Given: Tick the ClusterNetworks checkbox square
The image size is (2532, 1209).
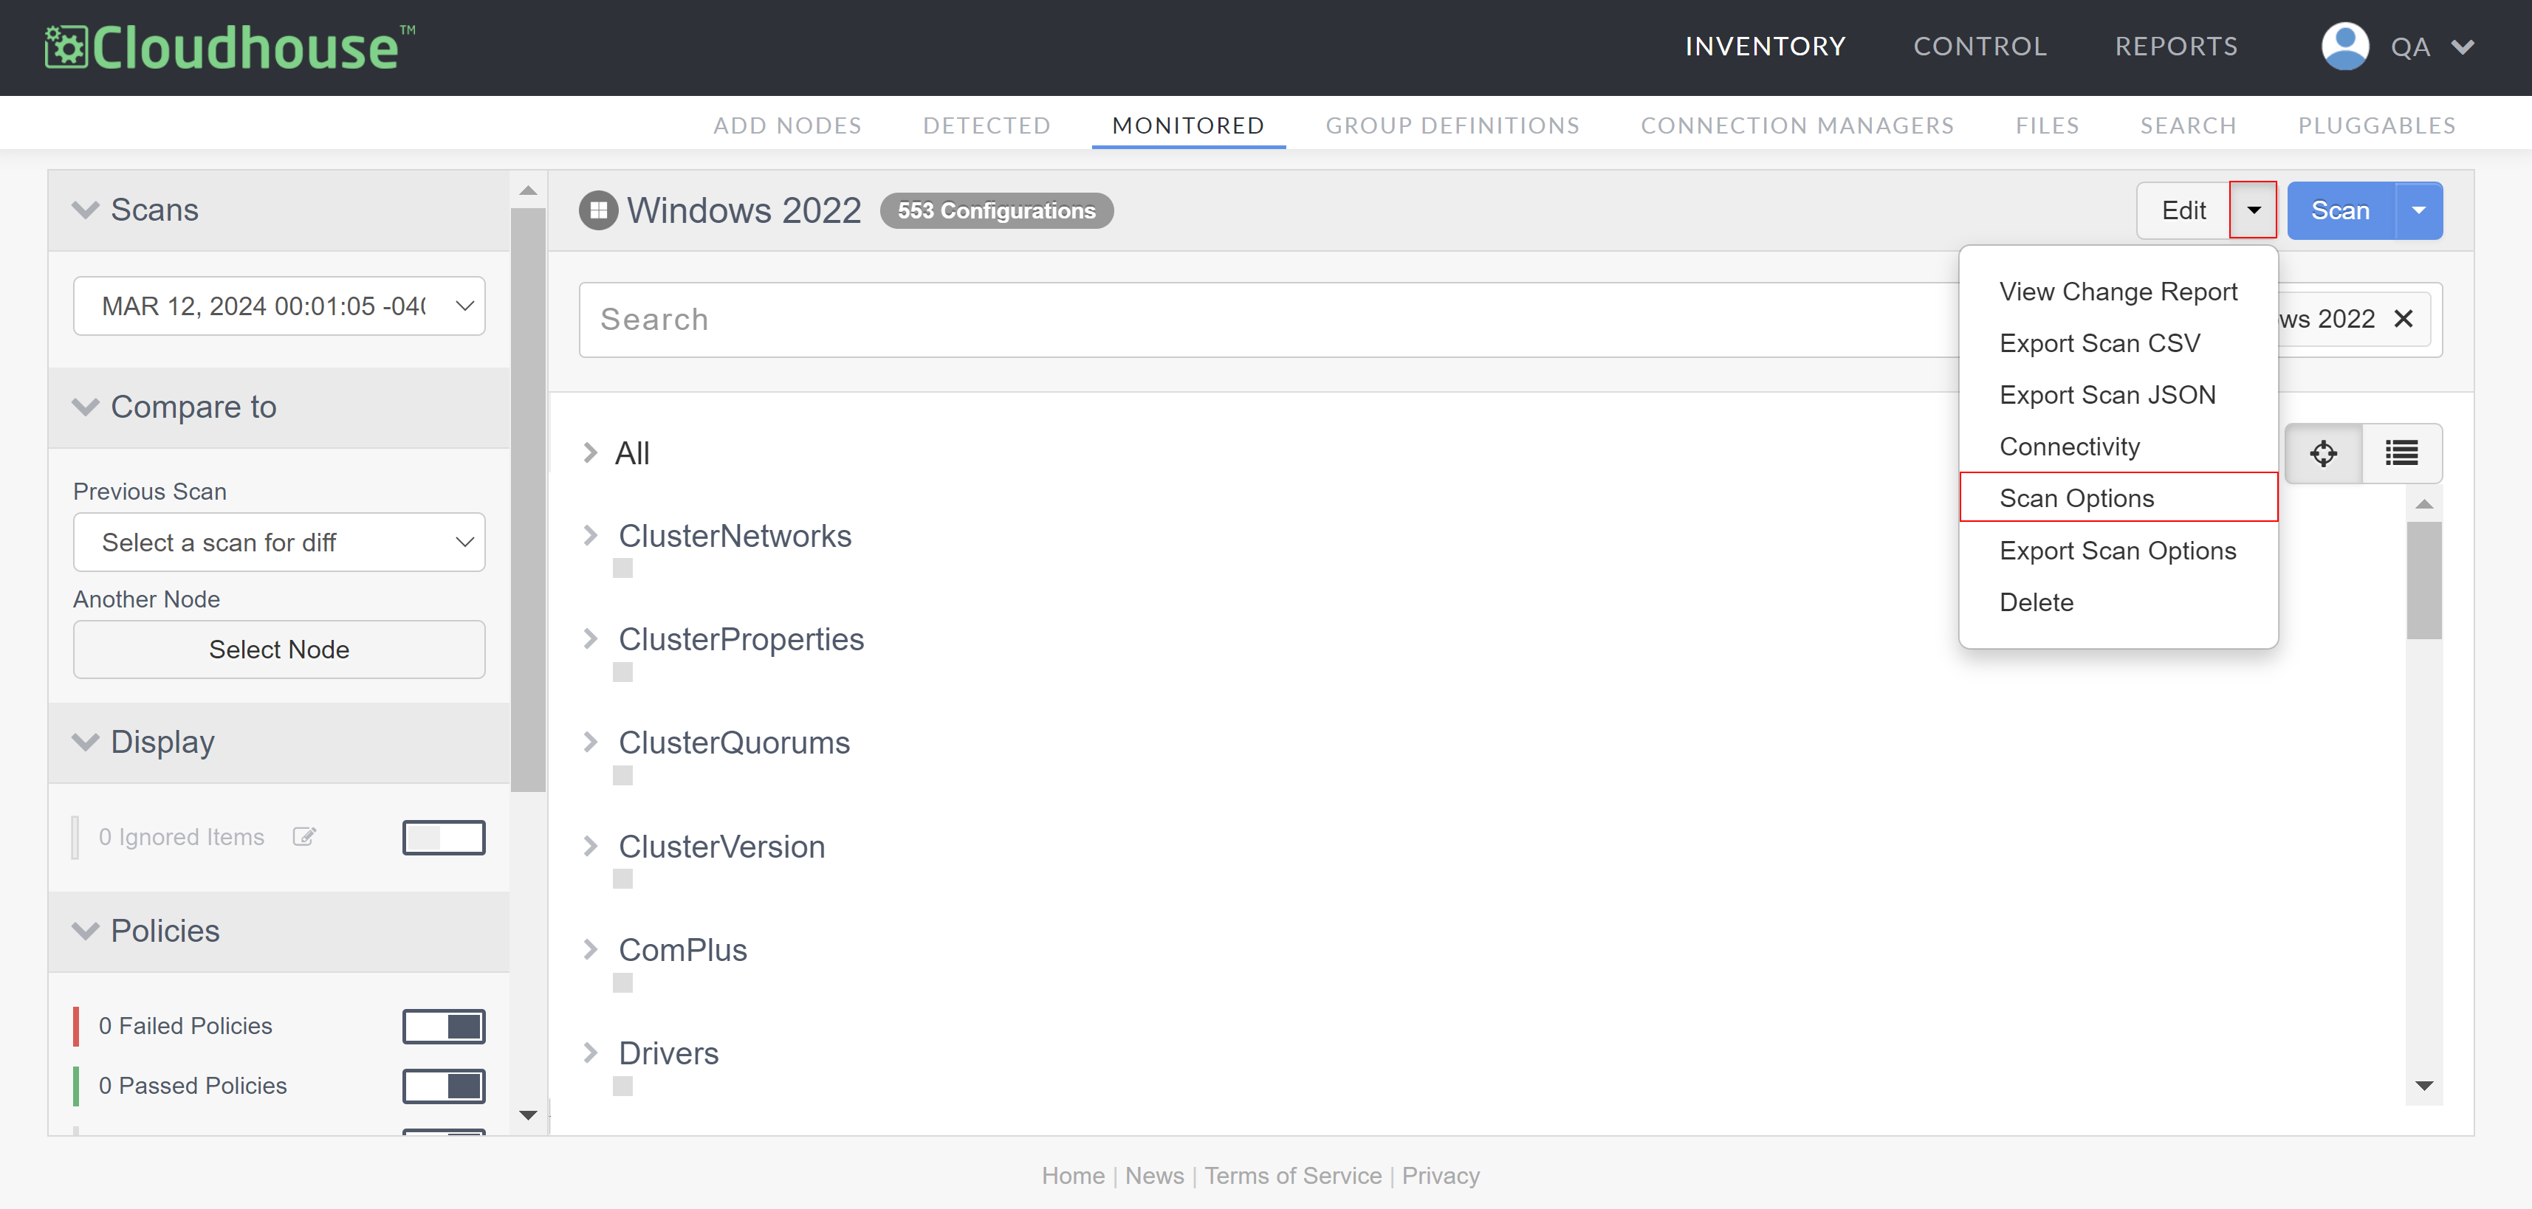Looking at the screenshot, I should tap(622, 568).
